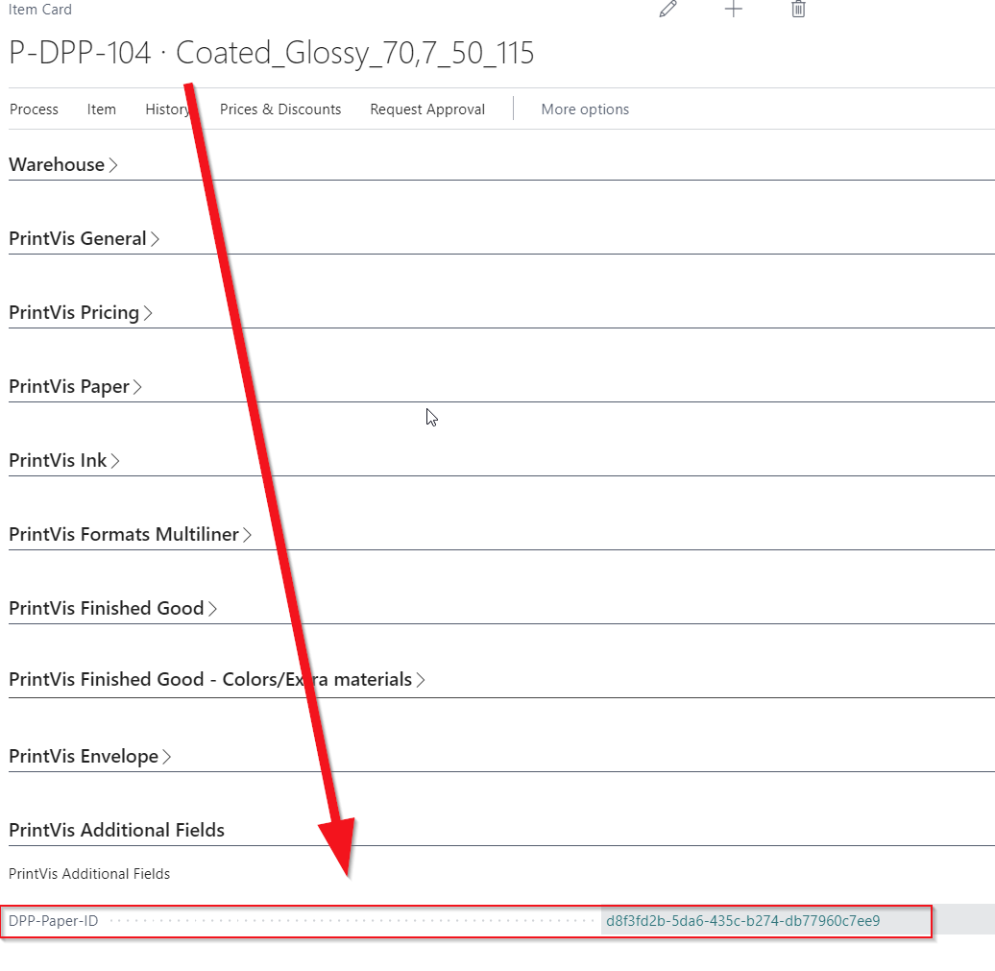The image size is (995, 971).
Task: Open the Prices & Discounts menu
Action: [x=280, y=109]
